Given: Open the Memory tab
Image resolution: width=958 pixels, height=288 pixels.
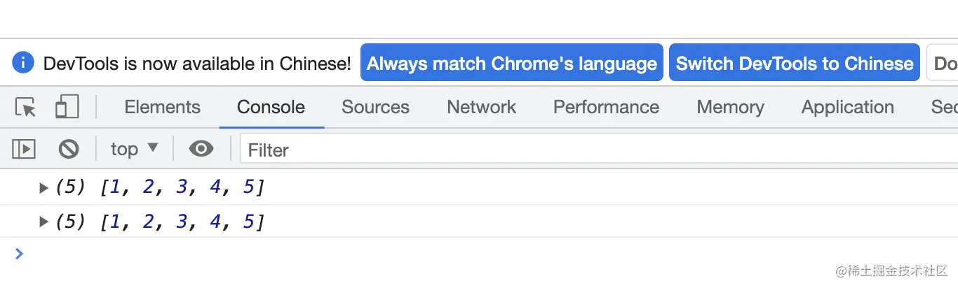Looking at the screenshot, I should coord(730,107).
